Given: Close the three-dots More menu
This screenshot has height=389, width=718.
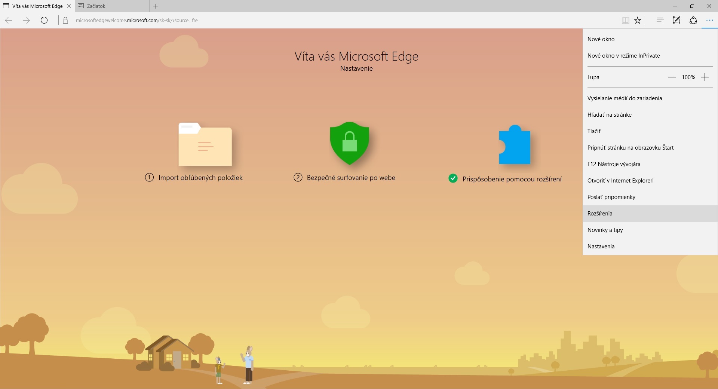Looking at the screenshot, I should tap(709, 20).
